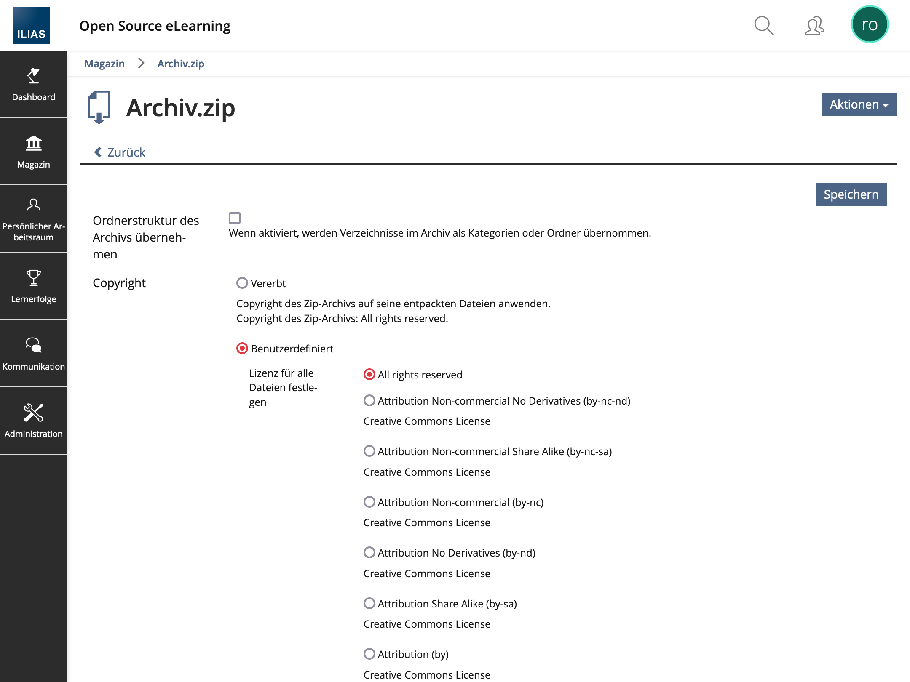Select Attribution No Derivatives (by-nd) option
Screen dimensions: 910x682
coord(369,552)
